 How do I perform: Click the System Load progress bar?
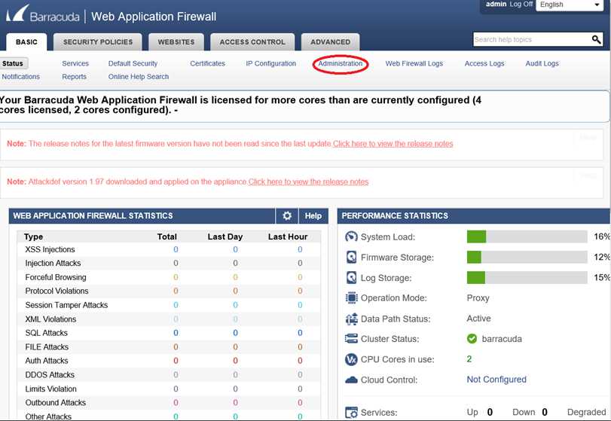[x=527, y=236]
